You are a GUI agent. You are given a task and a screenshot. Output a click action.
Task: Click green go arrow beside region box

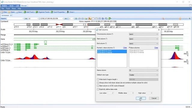[66, 19]
